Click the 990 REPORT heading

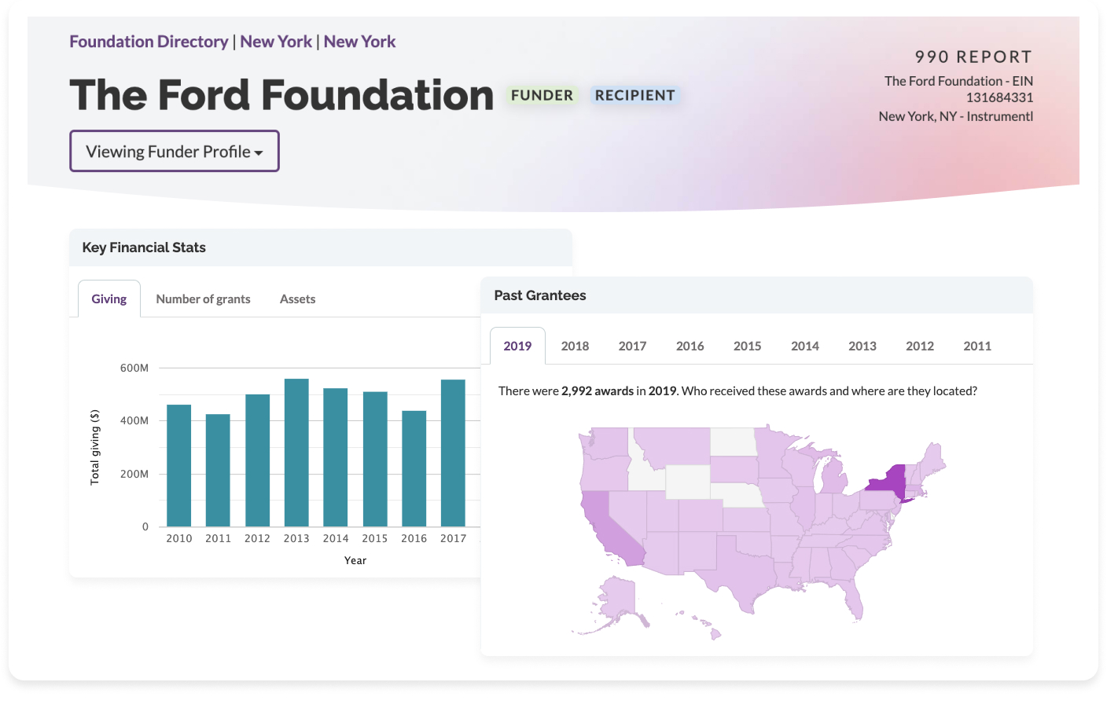(973, 57)
